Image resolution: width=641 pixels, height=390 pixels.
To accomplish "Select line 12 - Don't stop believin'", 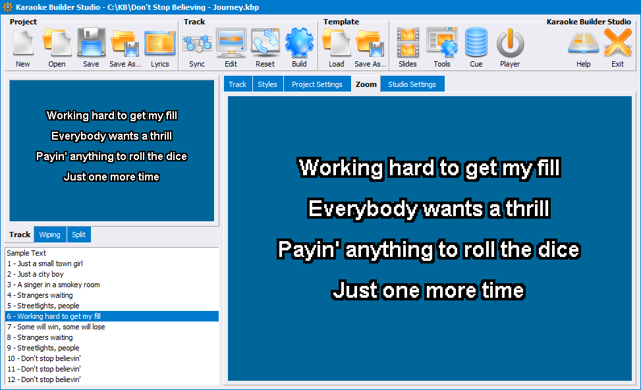I will point(112,379).
